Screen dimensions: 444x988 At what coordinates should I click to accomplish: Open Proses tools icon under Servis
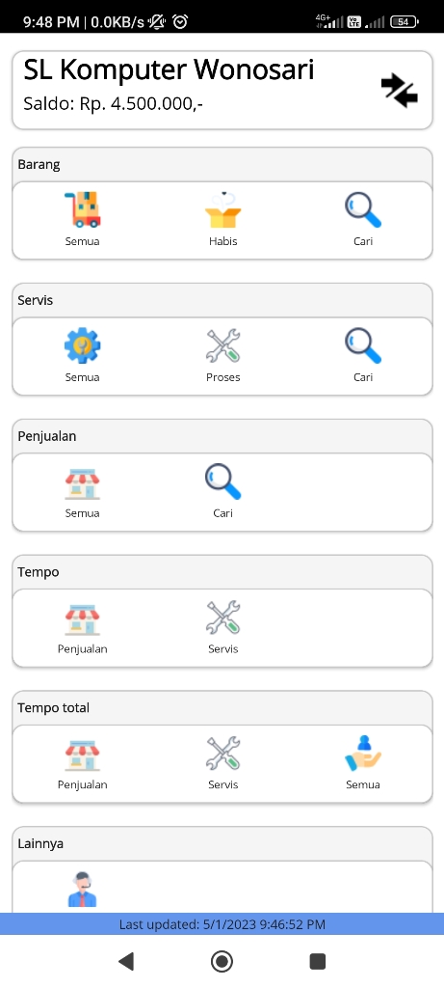[223, 345]
